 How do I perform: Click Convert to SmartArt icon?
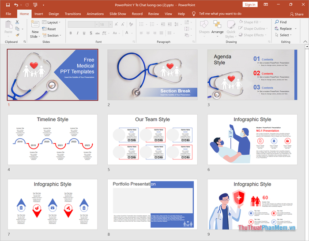click(187, 35)
